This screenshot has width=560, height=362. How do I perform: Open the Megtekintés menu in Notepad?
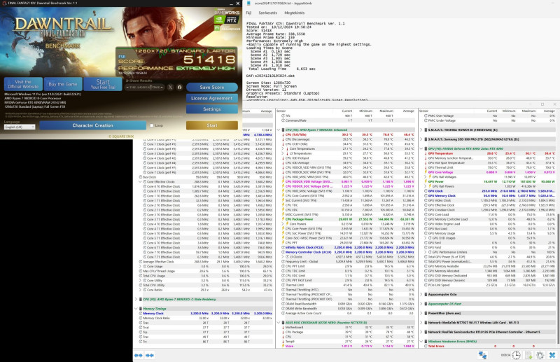pyautogui.click(x=294, y=13)
